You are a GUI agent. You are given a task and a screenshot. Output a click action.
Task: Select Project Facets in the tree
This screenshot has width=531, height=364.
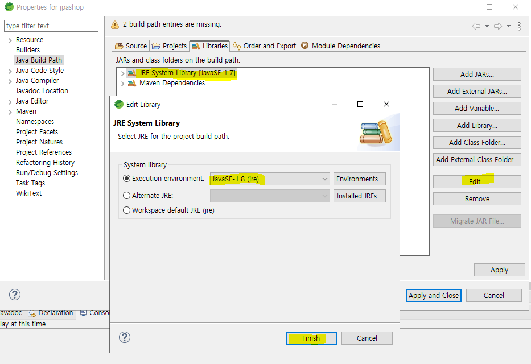click(x=37, y=131)
